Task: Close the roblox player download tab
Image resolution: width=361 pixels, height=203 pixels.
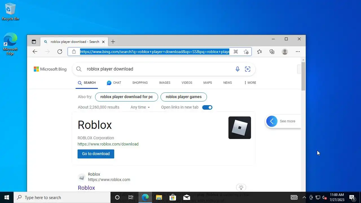Action: coord(103,42)
